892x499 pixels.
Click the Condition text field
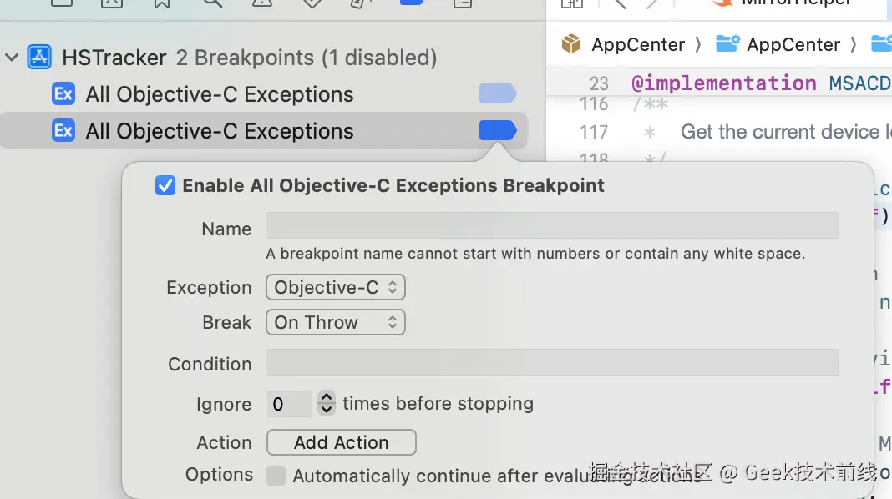pyautogui.click(x=552, y=363)
